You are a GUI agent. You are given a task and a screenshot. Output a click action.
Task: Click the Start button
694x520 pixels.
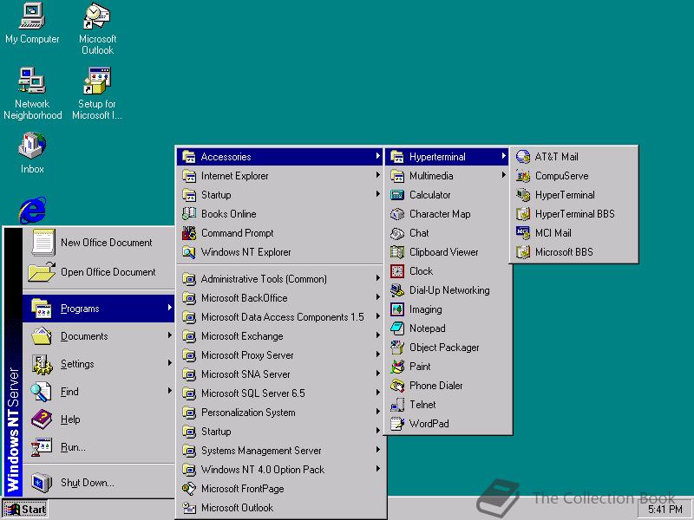tap(25, 509)
